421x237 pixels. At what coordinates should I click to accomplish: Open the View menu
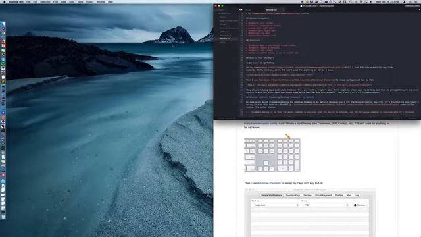coord(63,1)
